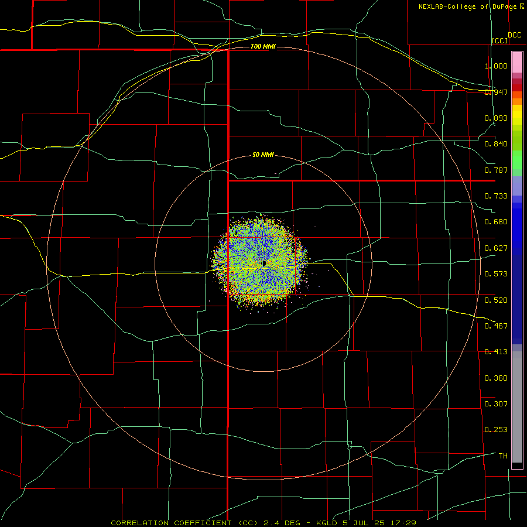Click the [CC] product label
527x527 pixels.
[500, 40]
